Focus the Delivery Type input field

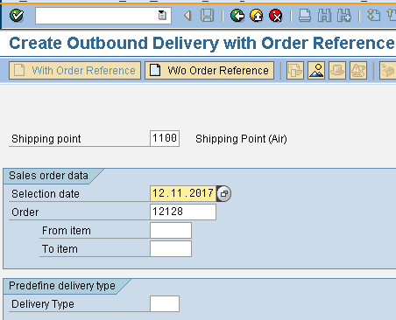[165, 304]
